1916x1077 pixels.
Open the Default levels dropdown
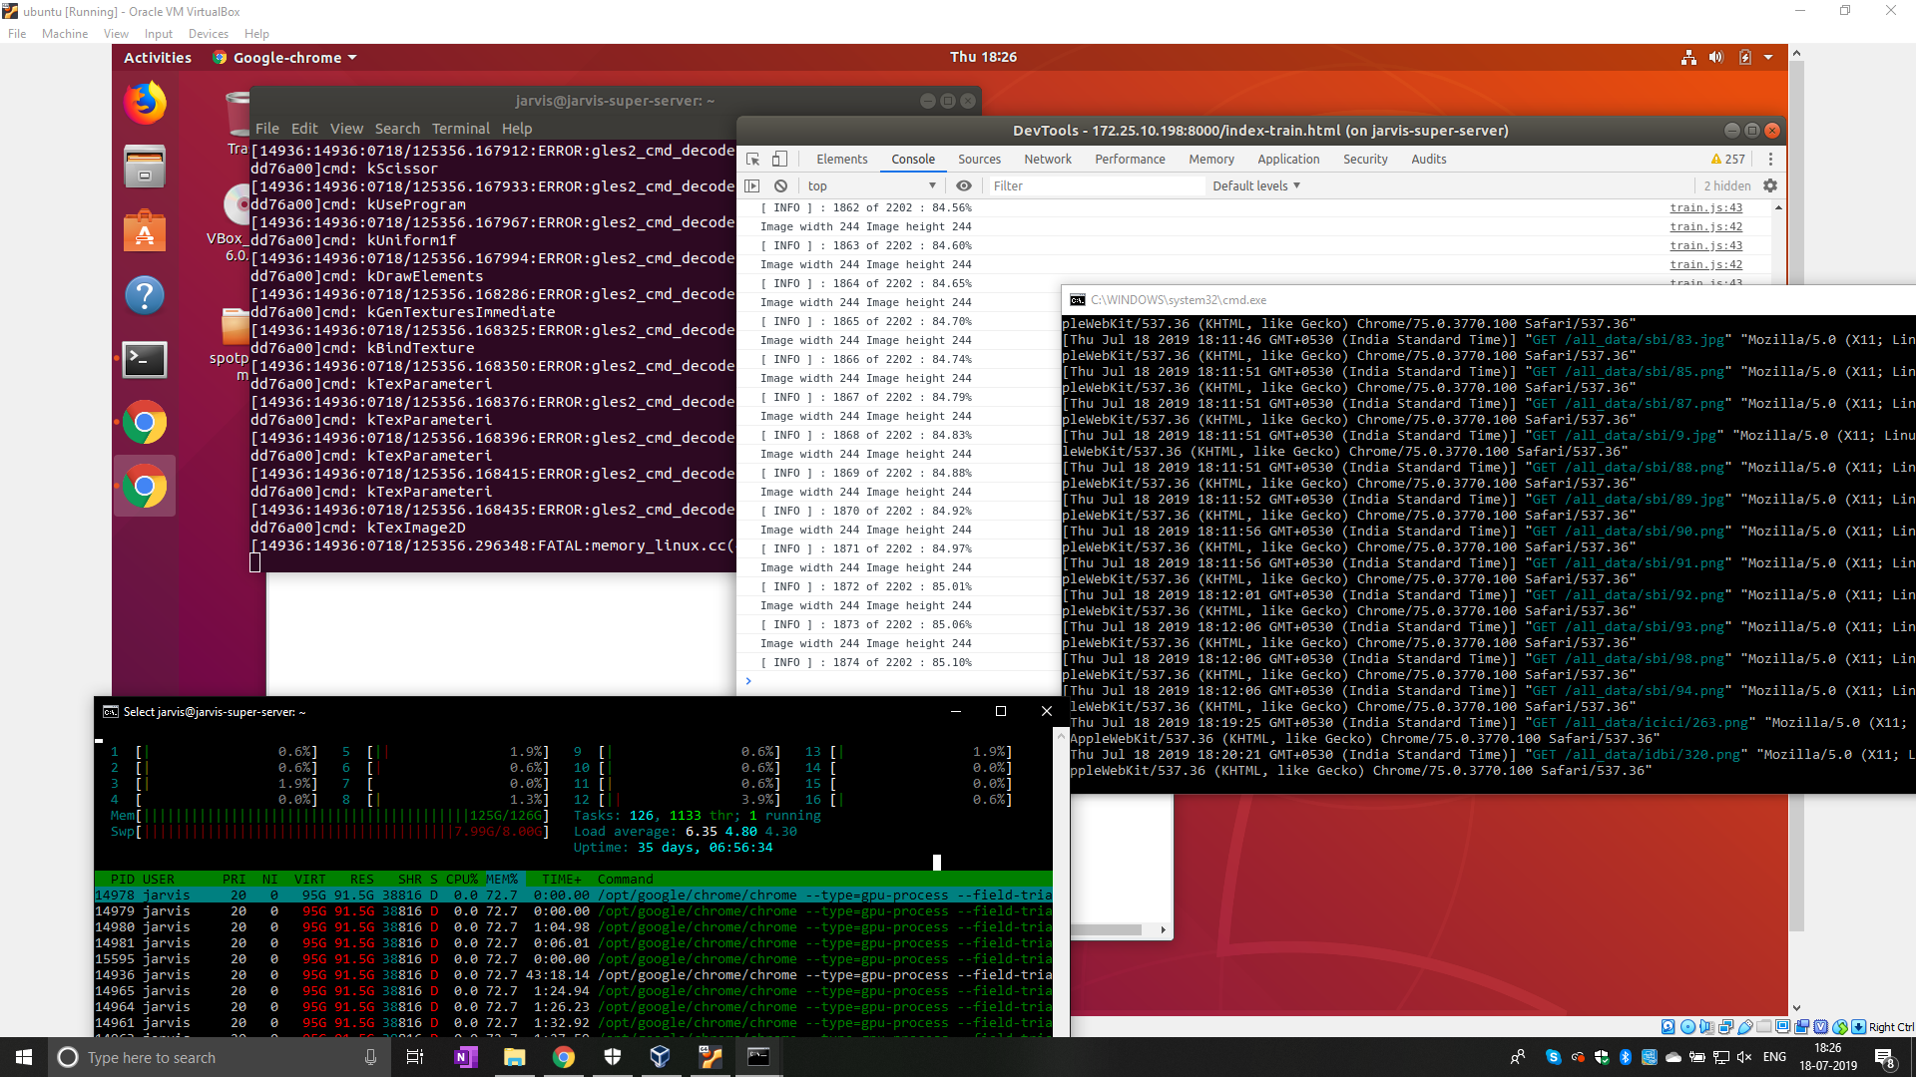tap(1256, 186)
